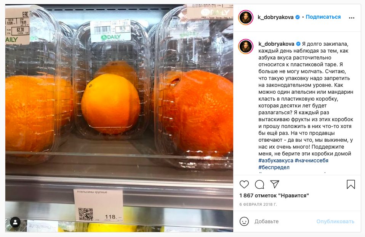Like the post with heart icon
The image size is (365, 237).
point(244,184)
